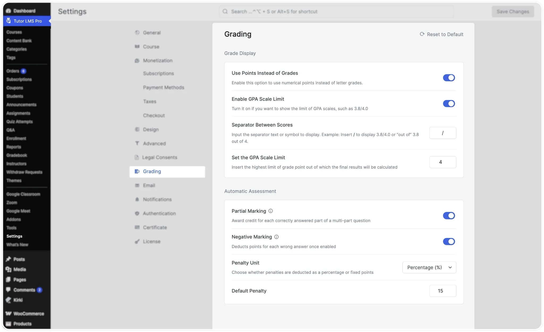
Task: Click the Certificate icon
Action: [137, 227]
